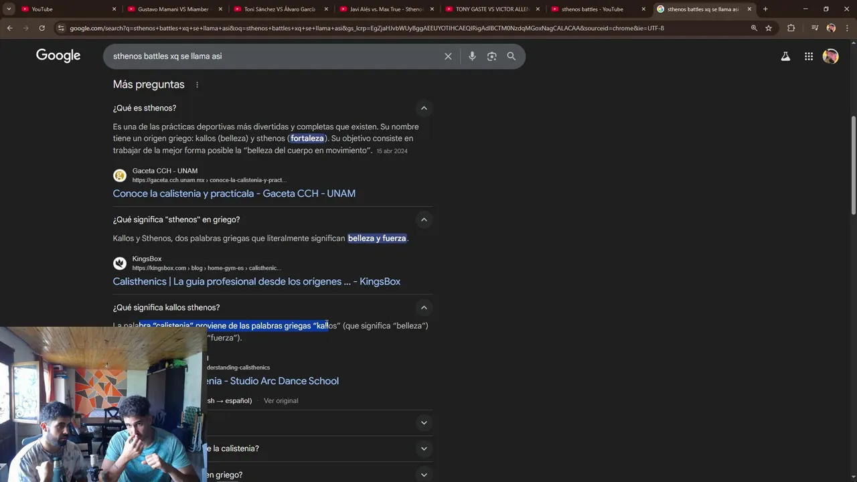Viewport: 857px width, 482px height.
Task: Switch to Toni Sánchez VS Álvaro García tab
Action: pos(279,9)
